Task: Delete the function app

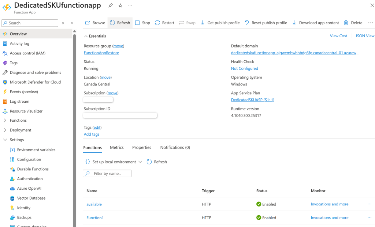Action: point(353,23)
